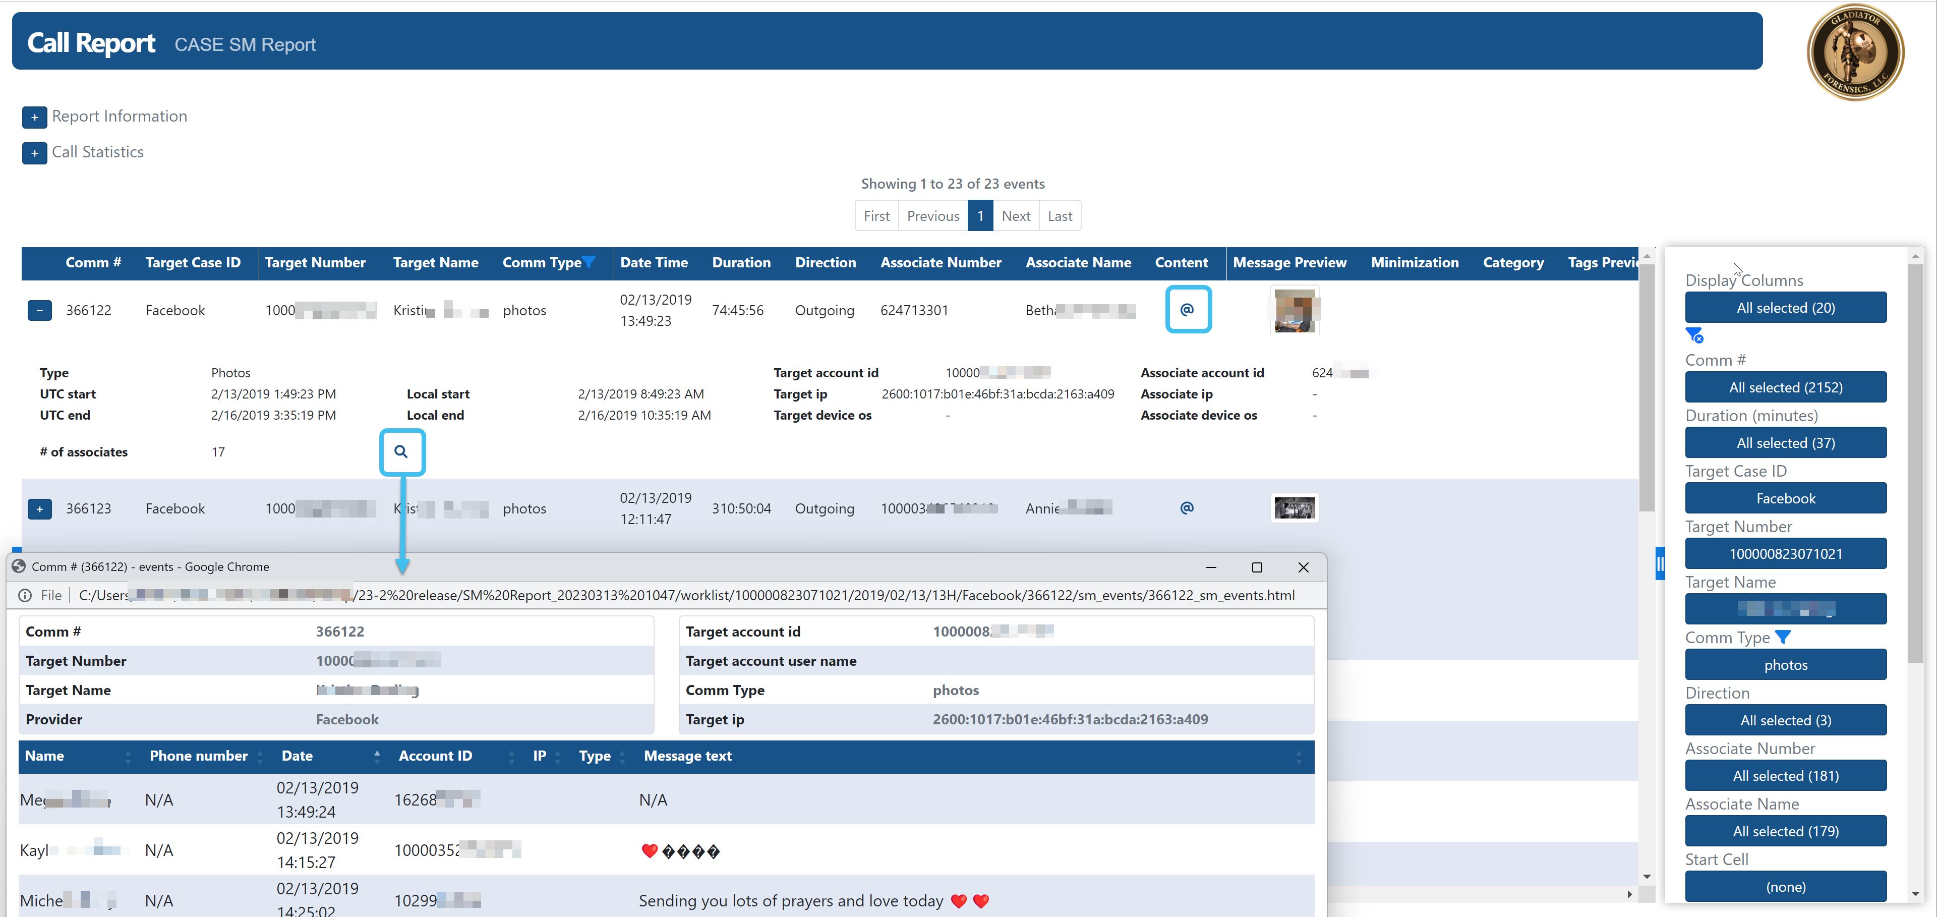Click the blue side panel collapse handle

[x=1660, y=563]
